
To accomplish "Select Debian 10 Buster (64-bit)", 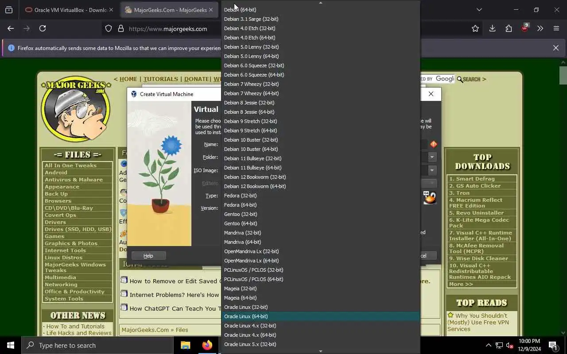I will [320, 149].
